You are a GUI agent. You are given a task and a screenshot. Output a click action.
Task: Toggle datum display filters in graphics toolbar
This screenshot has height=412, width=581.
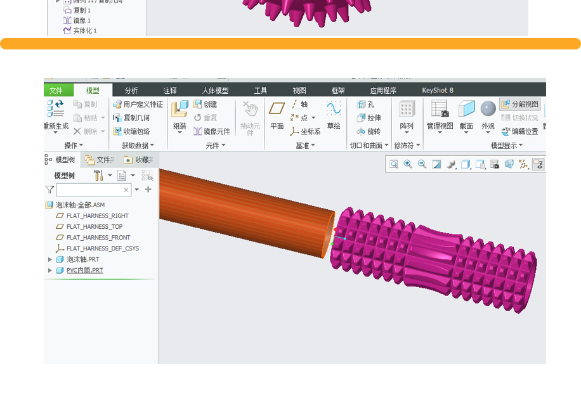pyautogui.click(x=523, y=164)
